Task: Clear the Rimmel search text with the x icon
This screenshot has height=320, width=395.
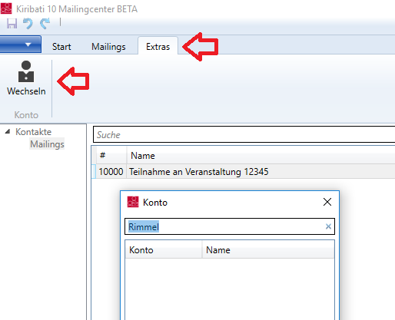Action: pos(328,226)
